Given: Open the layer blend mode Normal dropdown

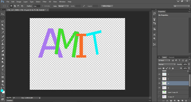Looking at the screenshot, I should pyautogui.click(x=167, y=64).
